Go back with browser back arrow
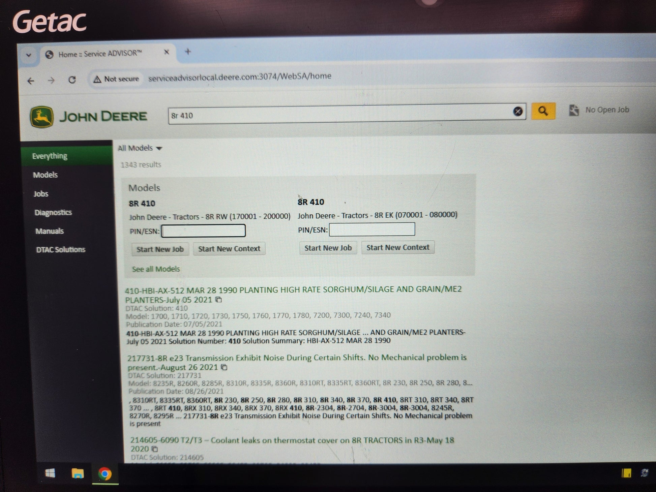 coord(31,81)
